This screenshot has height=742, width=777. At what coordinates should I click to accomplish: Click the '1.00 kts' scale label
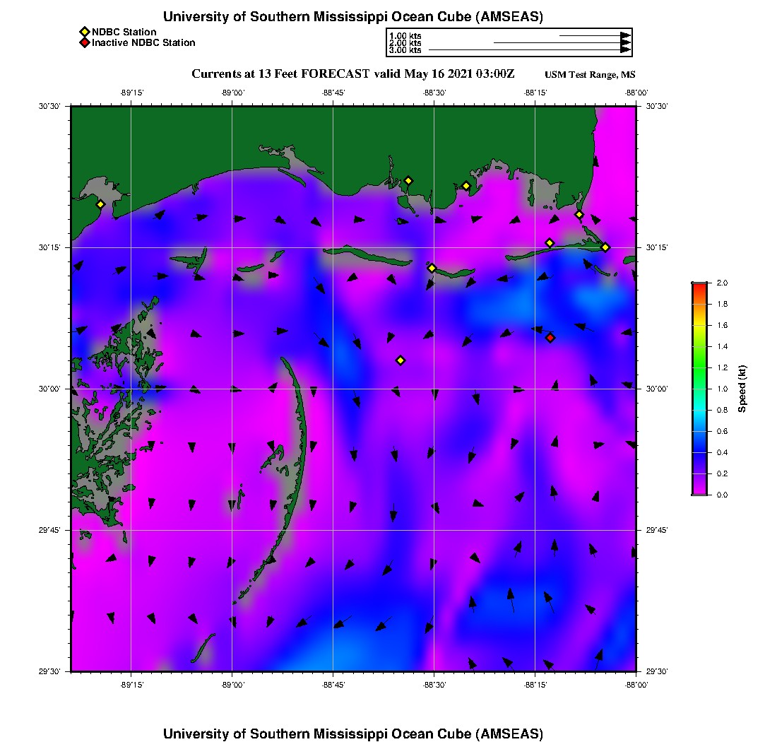coord(405,36)
